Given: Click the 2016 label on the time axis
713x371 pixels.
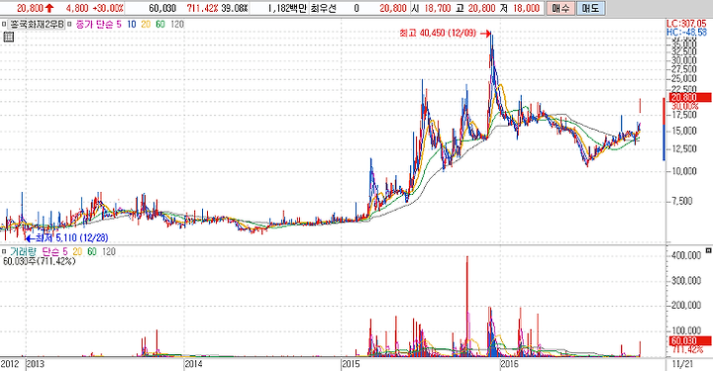Looking at the screenshot, I should click(509, 364).
